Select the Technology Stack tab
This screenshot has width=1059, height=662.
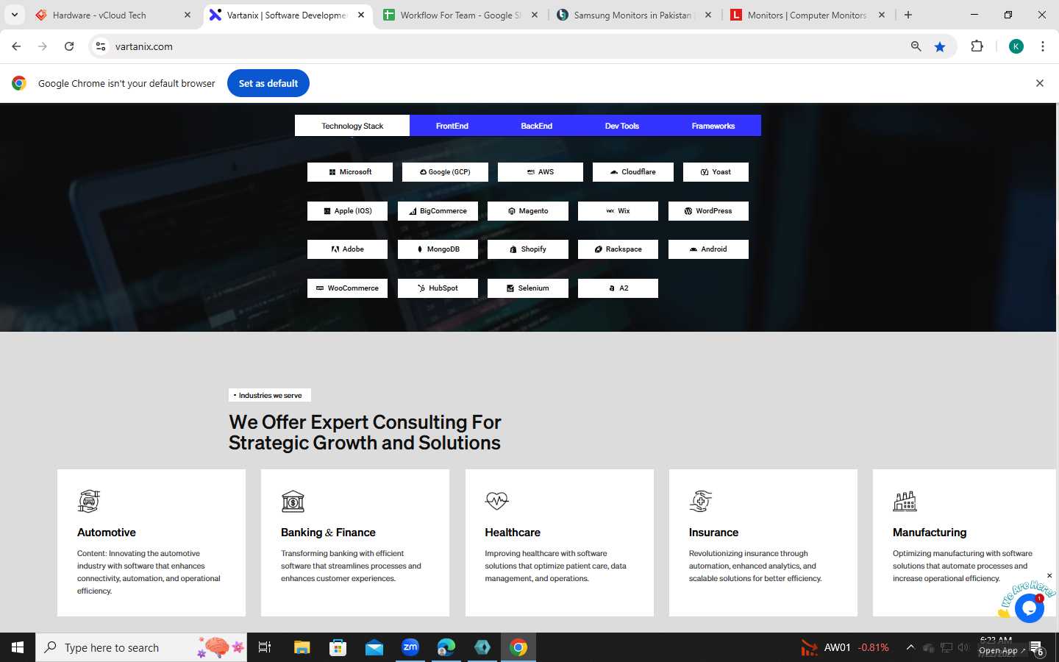point(352,126)
